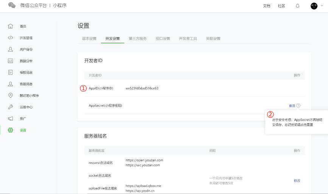328x194 pixels.
Task: Click 重置 to reset the AppSecret
Action: coord(292,106)
